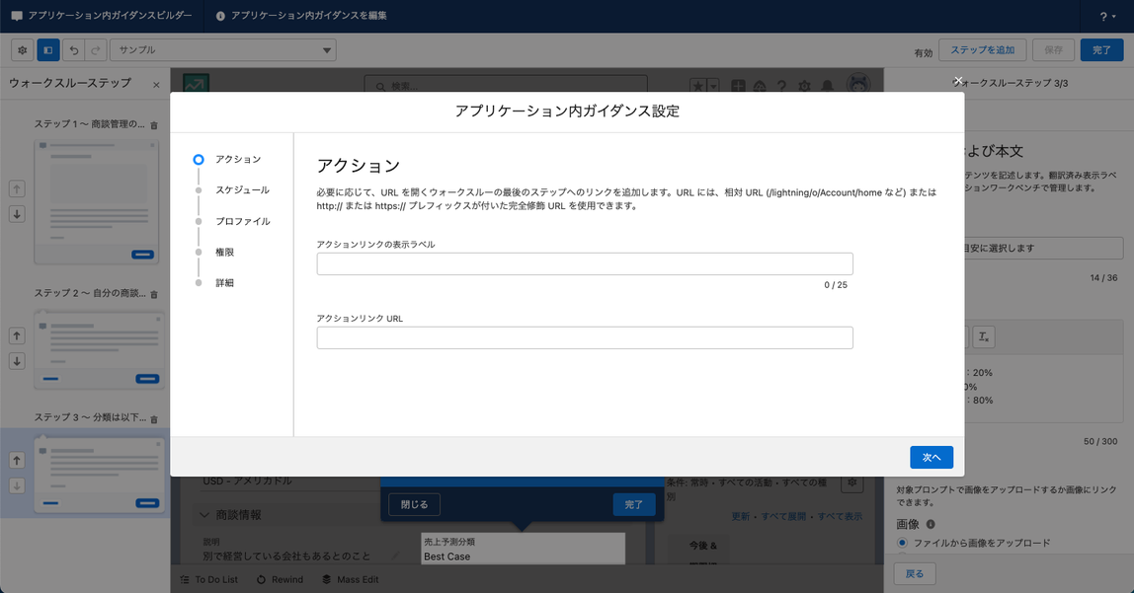
Task: Click the notifications bell icon
Action: pos(827,86)
